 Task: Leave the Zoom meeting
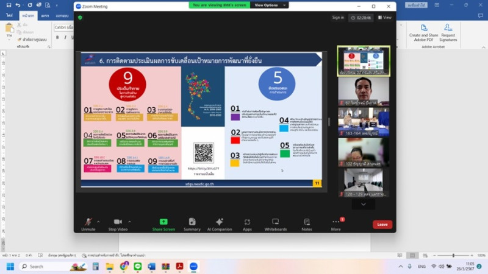point(382,224)
